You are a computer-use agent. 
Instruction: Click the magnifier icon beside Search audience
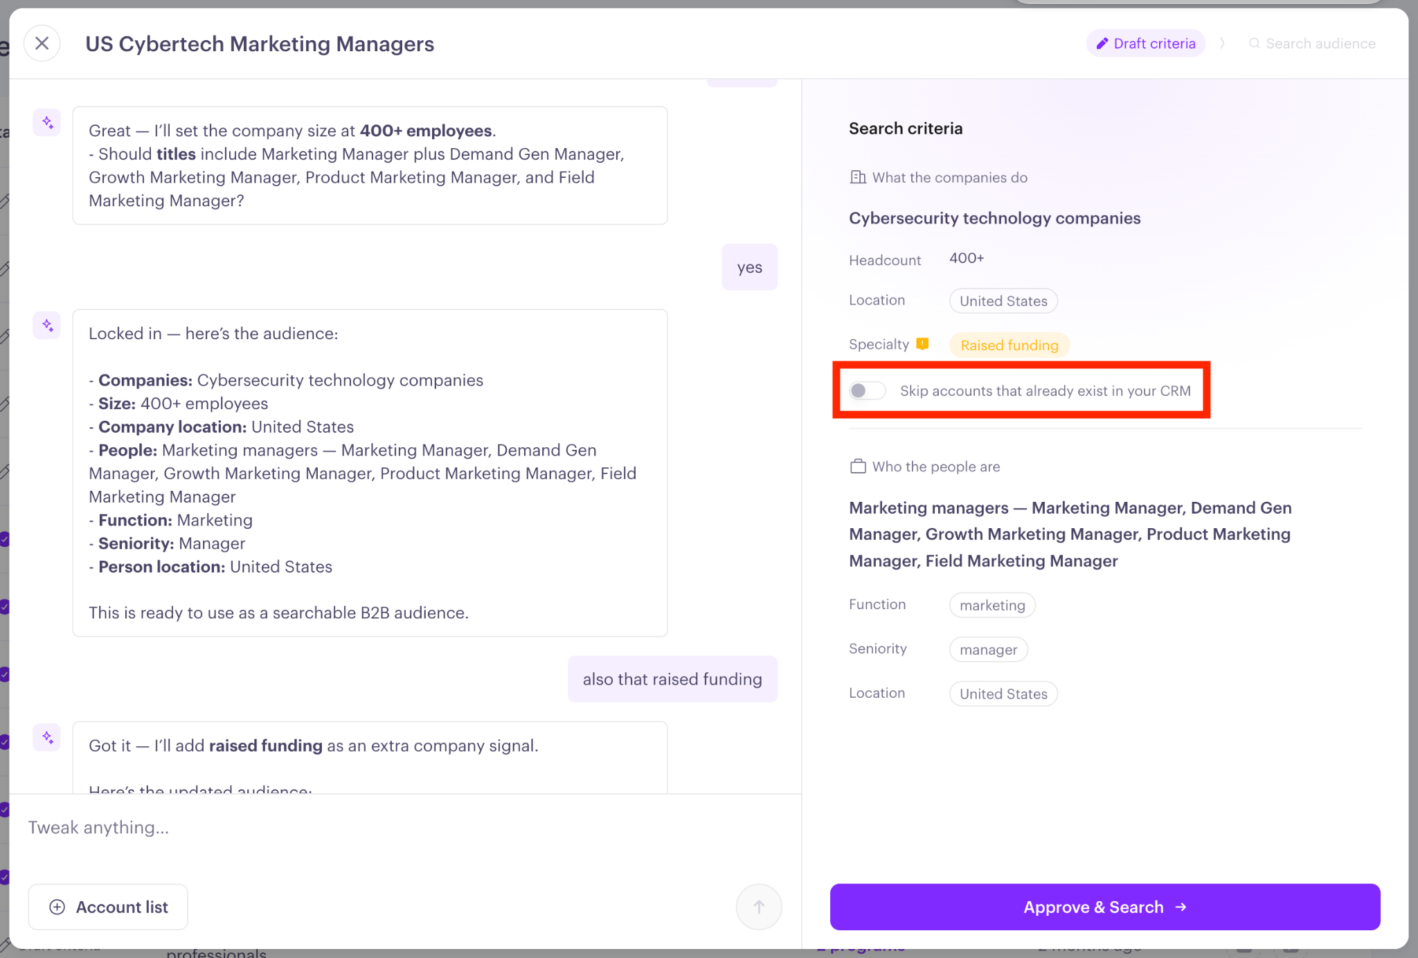pyautogui.click(x=1254, y=44)
